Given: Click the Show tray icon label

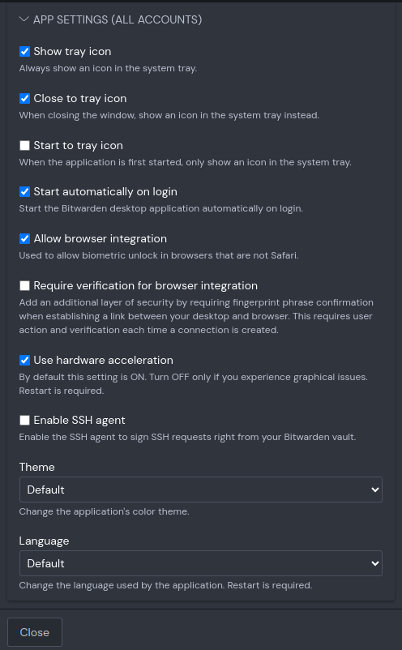Looking at the screenshot, I should coord(72,51).
